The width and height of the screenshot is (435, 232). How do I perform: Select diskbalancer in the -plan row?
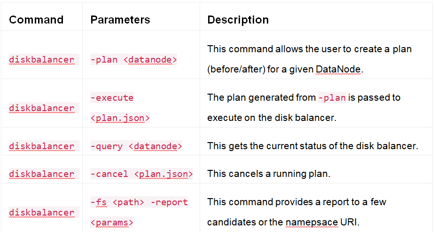click(41, 60)
